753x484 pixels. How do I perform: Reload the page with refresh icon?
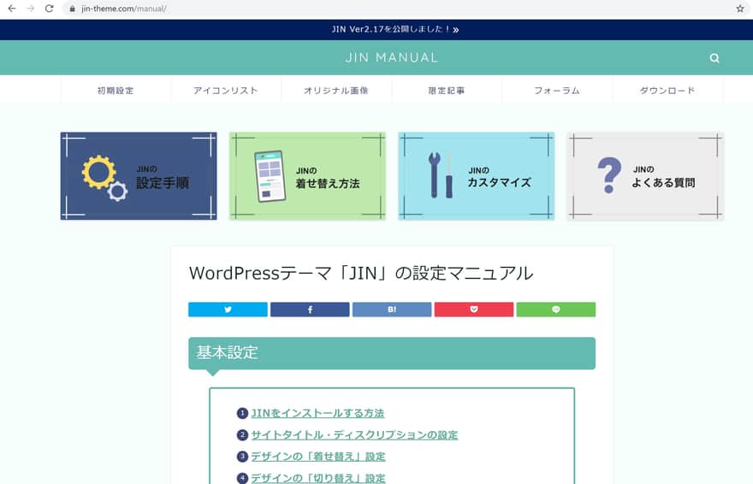(49, 9)
